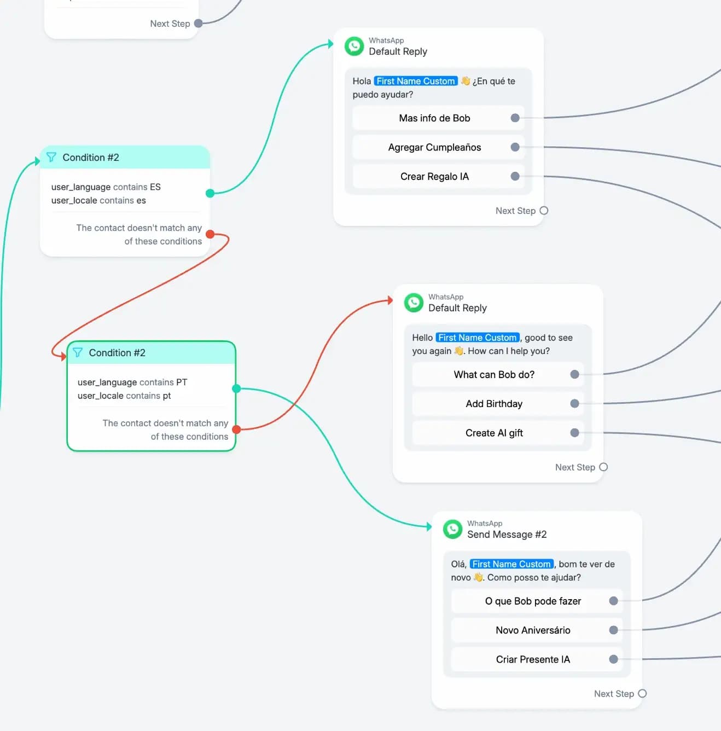The width and height of the screenshot is (721, 731).
Task: Click the WhatsApp icon on Spanish Default Reply
Action: tap(354, 46)
